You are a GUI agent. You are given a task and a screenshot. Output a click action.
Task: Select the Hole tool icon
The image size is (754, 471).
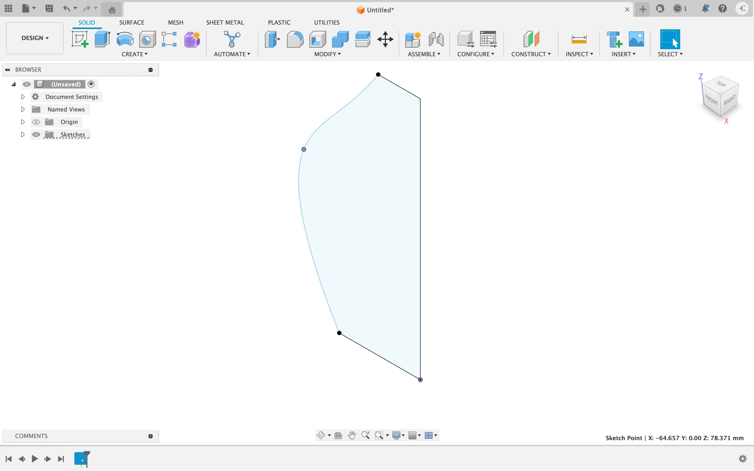tap(147, 39)
